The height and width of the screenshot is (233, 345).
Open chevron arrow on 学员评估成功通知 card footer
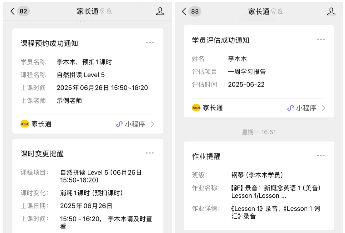coord(323,108)
